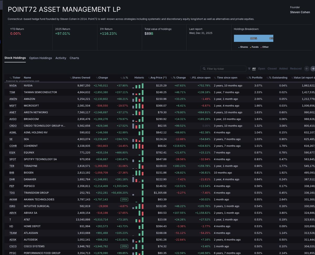Image resolution: width=315 pixels, height=255 pixels.
Task: Click the left arrow navigation control
Action: point(306,68)
